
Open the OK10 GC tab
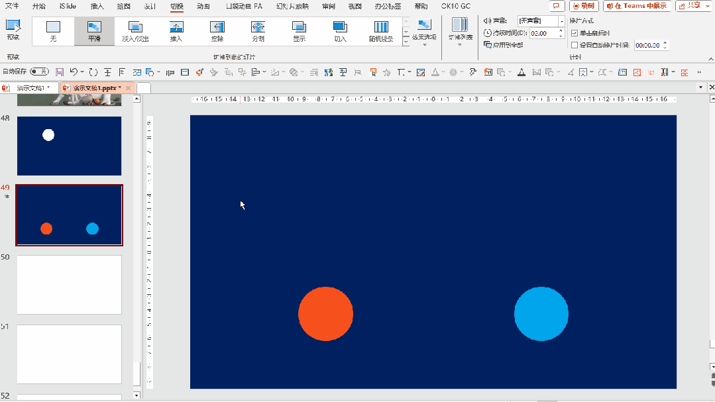pyautogui.click(x=455, y=6)
